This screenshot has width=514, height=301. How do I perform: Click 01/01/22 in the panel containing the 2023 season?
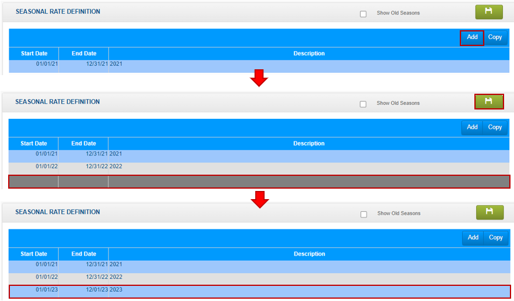click(47, 277)
